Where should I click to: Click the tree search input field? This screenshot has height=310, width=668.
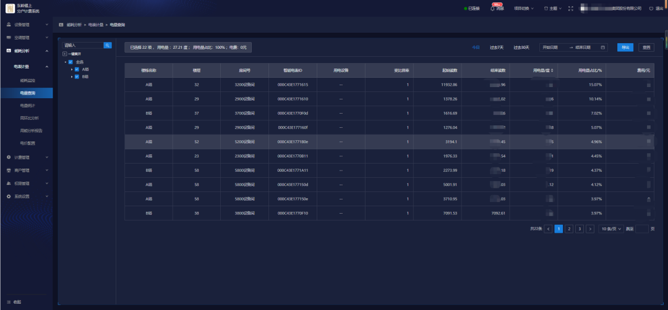[83, 45]
